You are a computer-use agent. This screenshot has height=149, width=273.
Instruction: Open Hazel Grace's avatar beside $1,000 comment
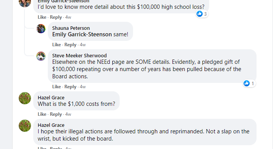[x=25, y=98]
